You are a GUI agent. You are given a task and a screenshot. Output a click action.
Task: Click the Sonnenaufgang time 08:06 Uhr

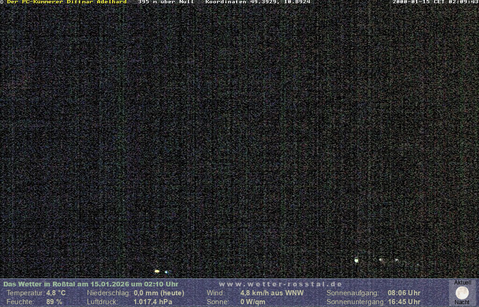[x=404, y=293]
